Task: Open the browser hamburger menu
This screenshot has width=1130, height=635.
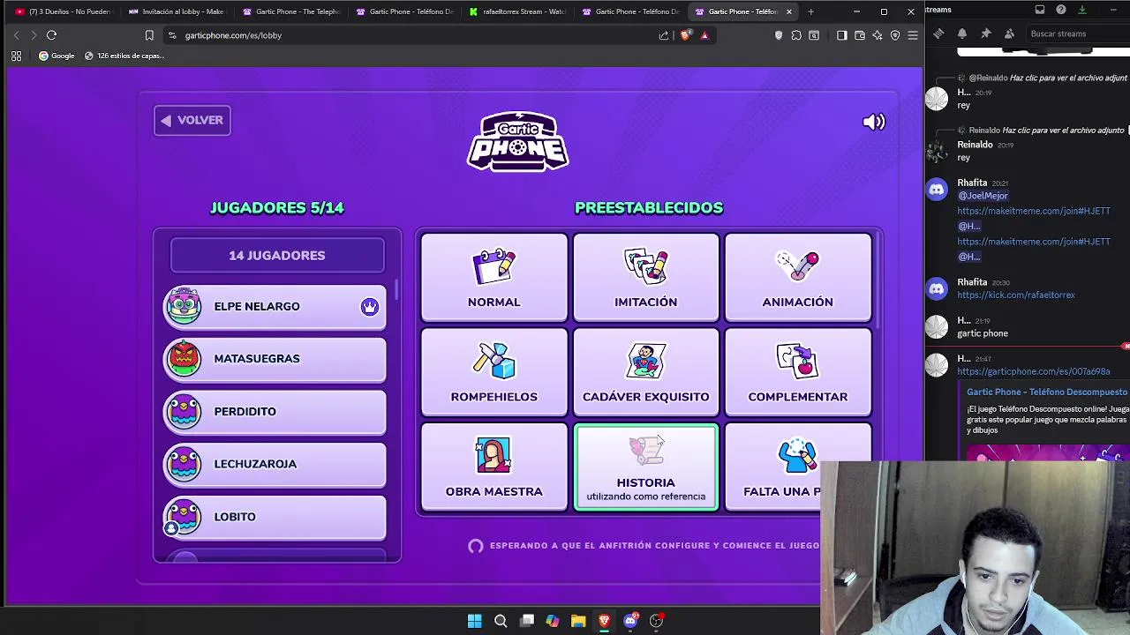Action: click(913, 35)
